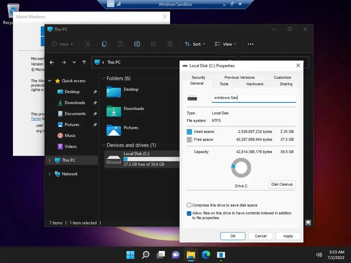Image resolution: width=351 pixels, height=263 pixels.
Task: Click the Copy icon in Explorer toolbar
Action: click(104, 44)
